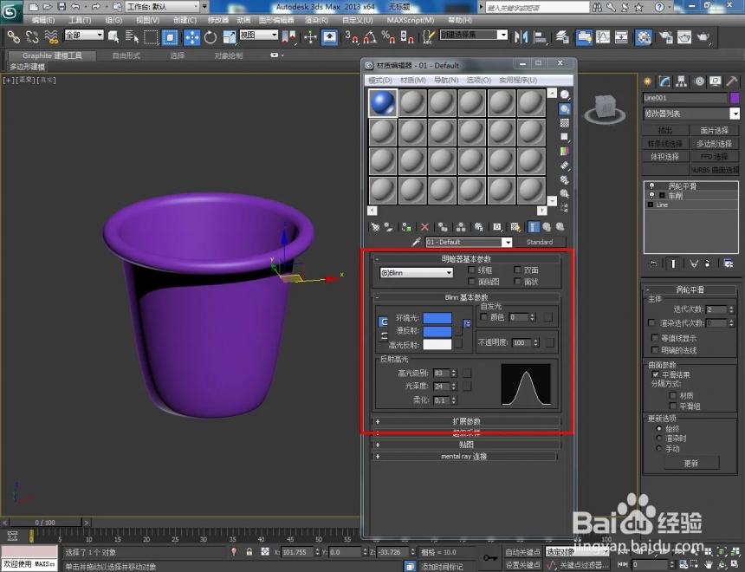Switch to the 自由形式 ribbon tab

[x=126, y=55]
